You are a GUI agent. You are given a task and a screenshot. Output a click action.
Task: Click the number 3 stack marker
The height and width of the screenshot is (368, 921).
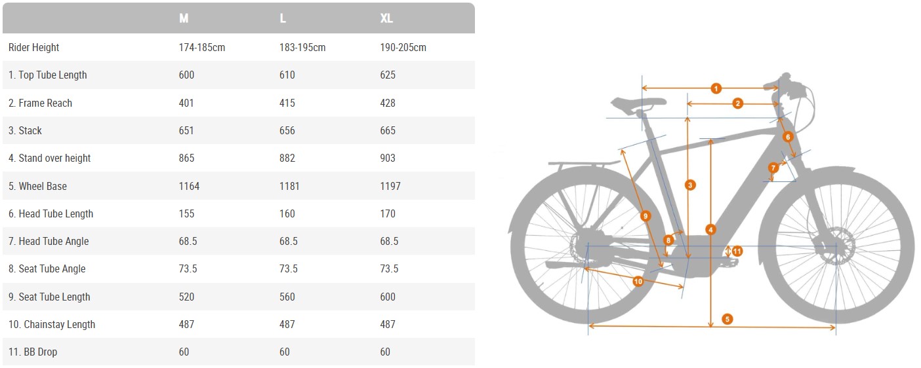(689, 185)
